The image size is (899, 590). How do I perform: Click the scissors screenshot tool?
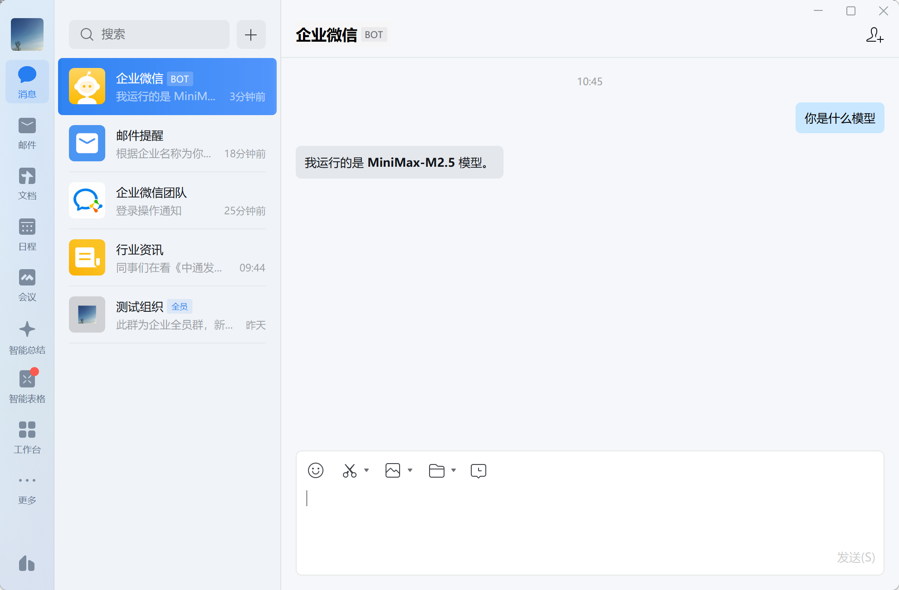tap(349, 470)
